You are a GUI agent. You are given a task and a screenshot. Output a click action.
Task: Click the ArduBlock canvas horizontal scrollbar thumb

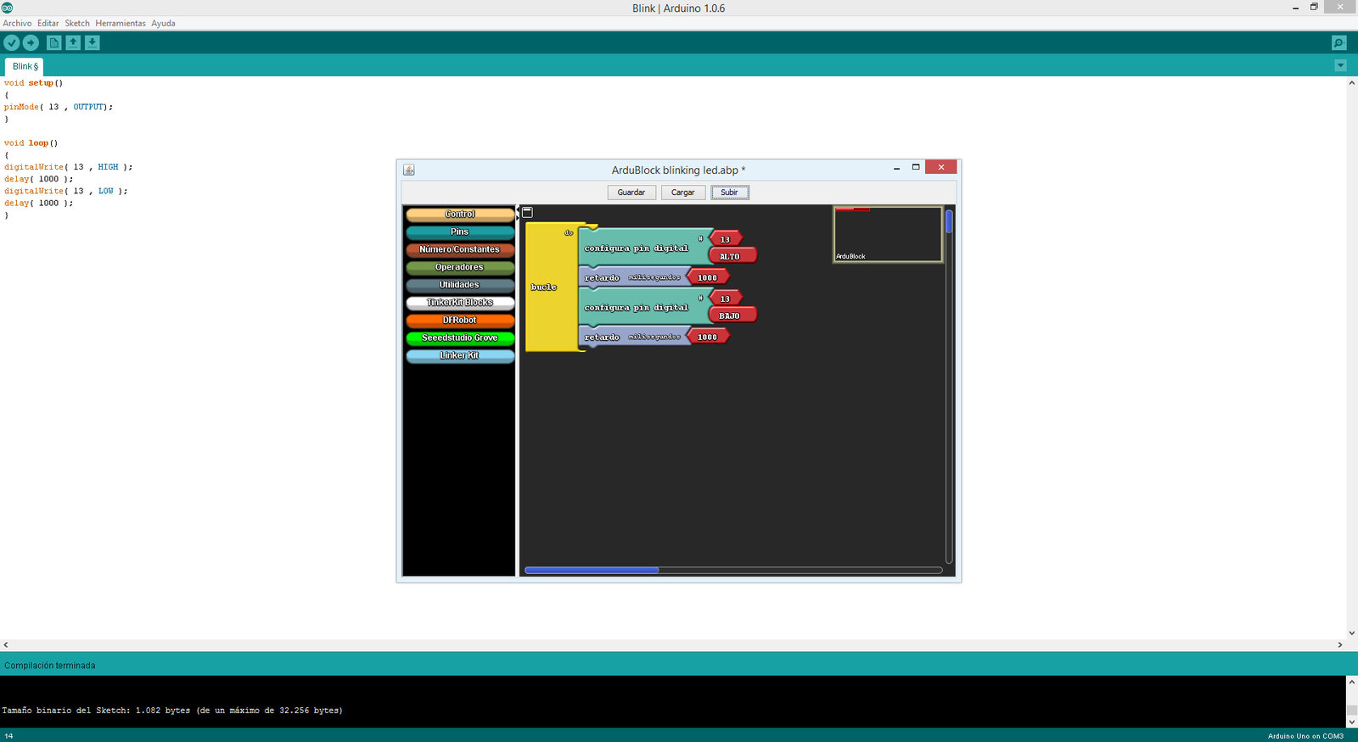point(592,570)
